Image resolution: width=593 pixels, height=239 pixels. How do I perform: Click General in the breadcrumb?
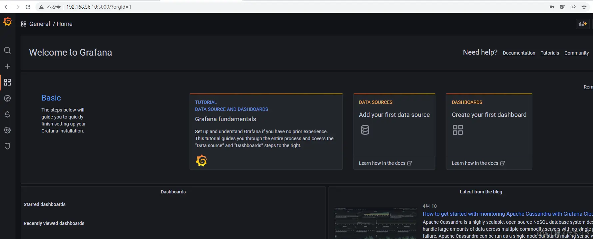(40, 24)
